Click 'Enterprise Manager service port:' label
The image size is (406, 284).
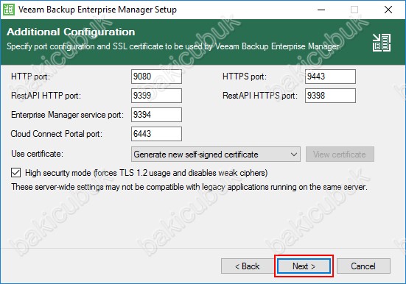(67, 115)
